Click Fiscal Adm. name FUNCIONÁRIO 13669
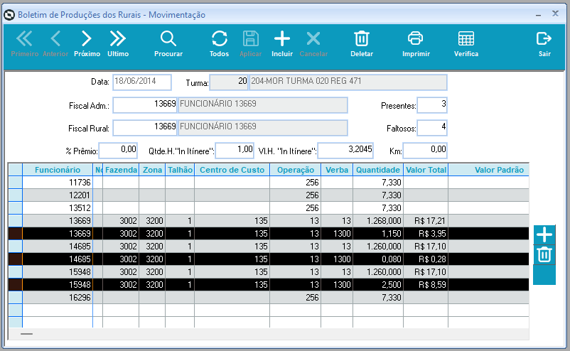The image size is (570, 351). (x=263, y=105)
